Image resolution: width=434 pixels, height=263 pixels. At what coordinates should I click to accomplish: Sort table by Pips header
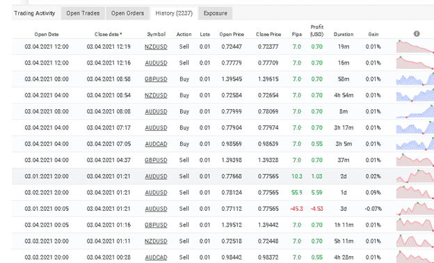297,35
